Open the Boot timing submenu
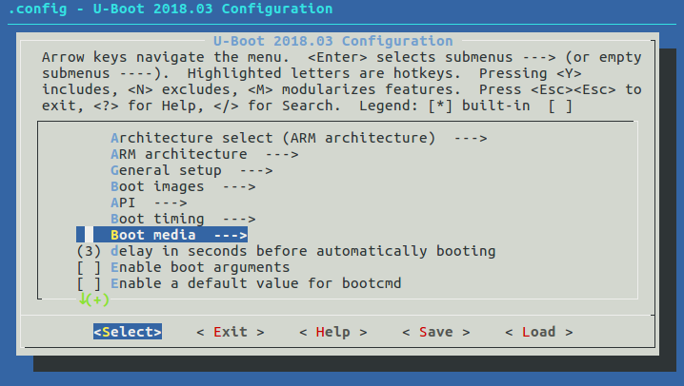Viewport: 684px width, 386px height. pyautogui.click(x=183, y=219)
